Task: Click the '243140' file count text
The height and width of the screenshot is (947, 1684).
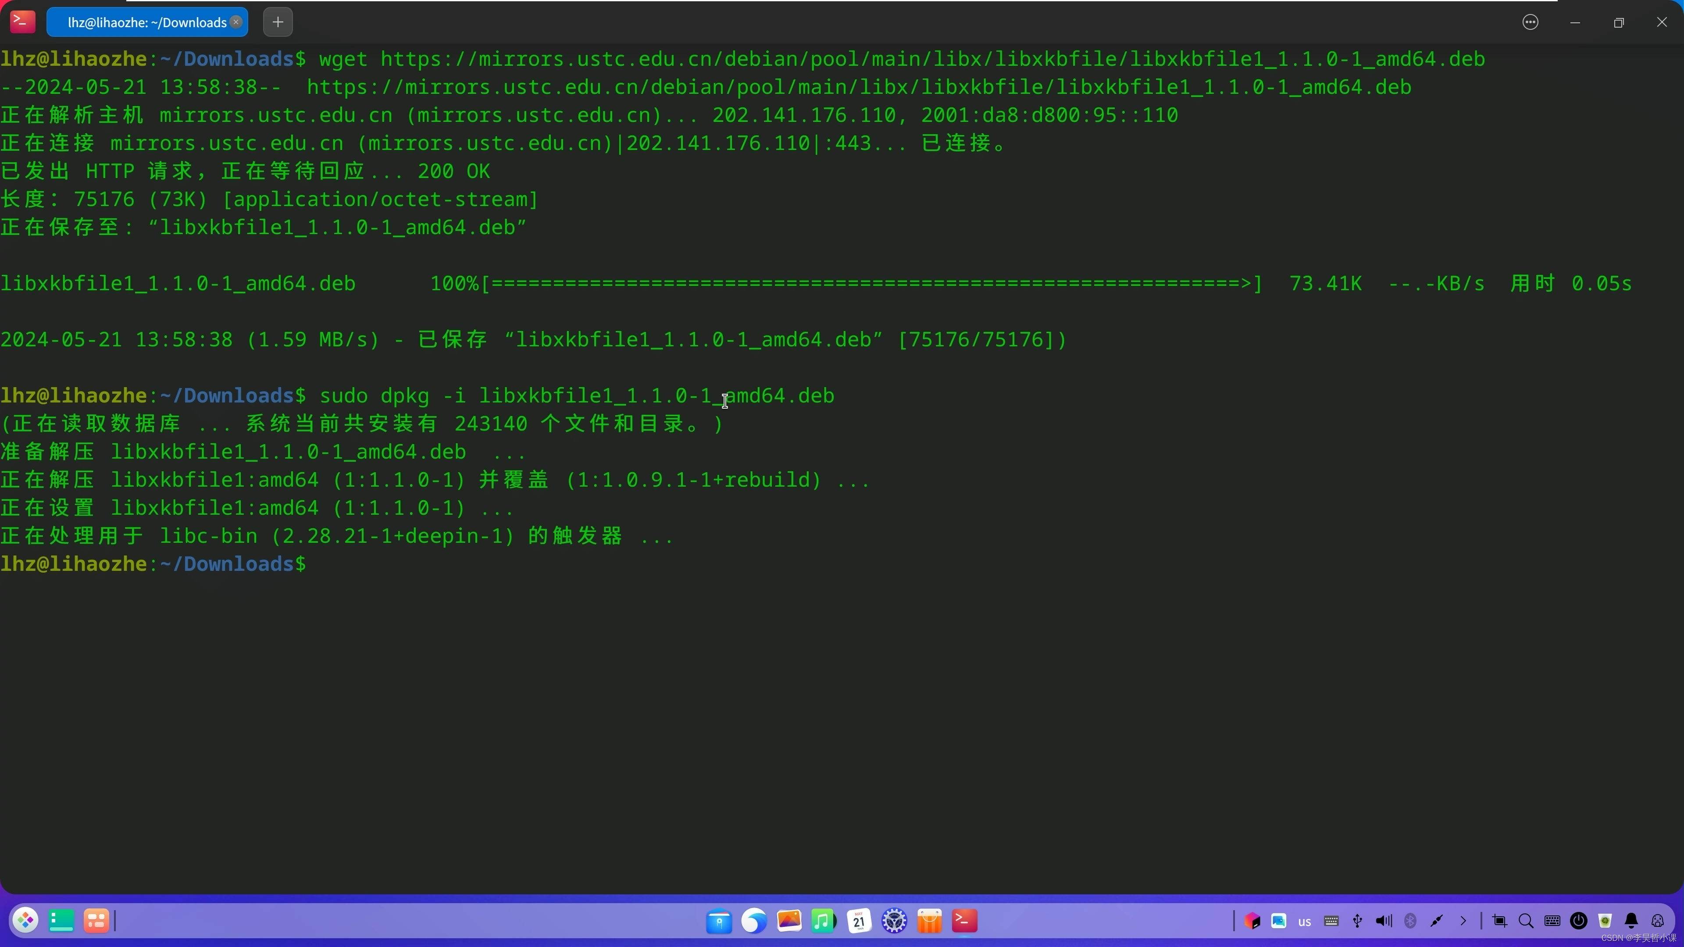Action: [x=491, y=424]
